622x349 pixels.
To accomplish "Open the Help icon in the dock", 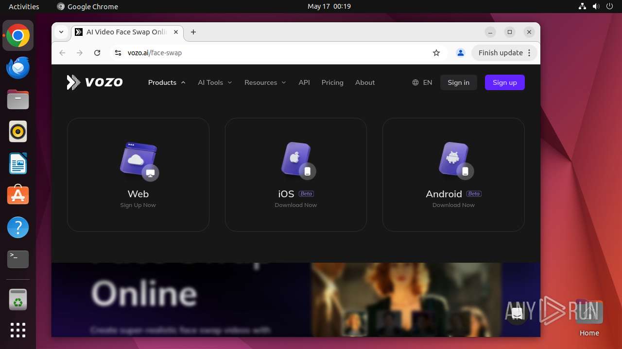I will (18, 227).
